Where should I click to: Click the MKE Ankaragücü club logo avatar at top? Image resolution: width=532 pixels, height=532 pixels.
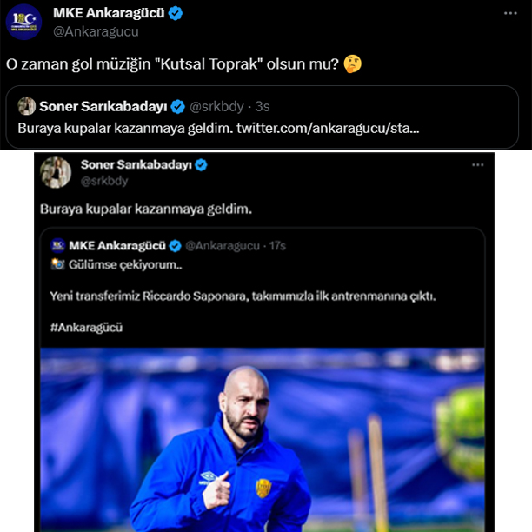click(x=23, y=22)
